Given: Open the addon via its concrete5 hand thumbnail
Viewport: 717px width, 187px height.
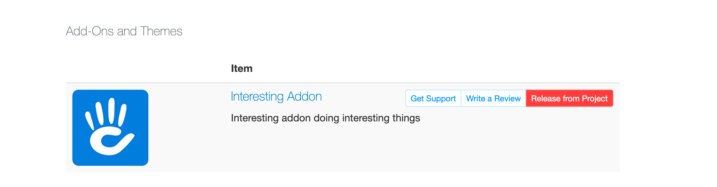Looking at the screenshot, I should (x=110, y=128).
